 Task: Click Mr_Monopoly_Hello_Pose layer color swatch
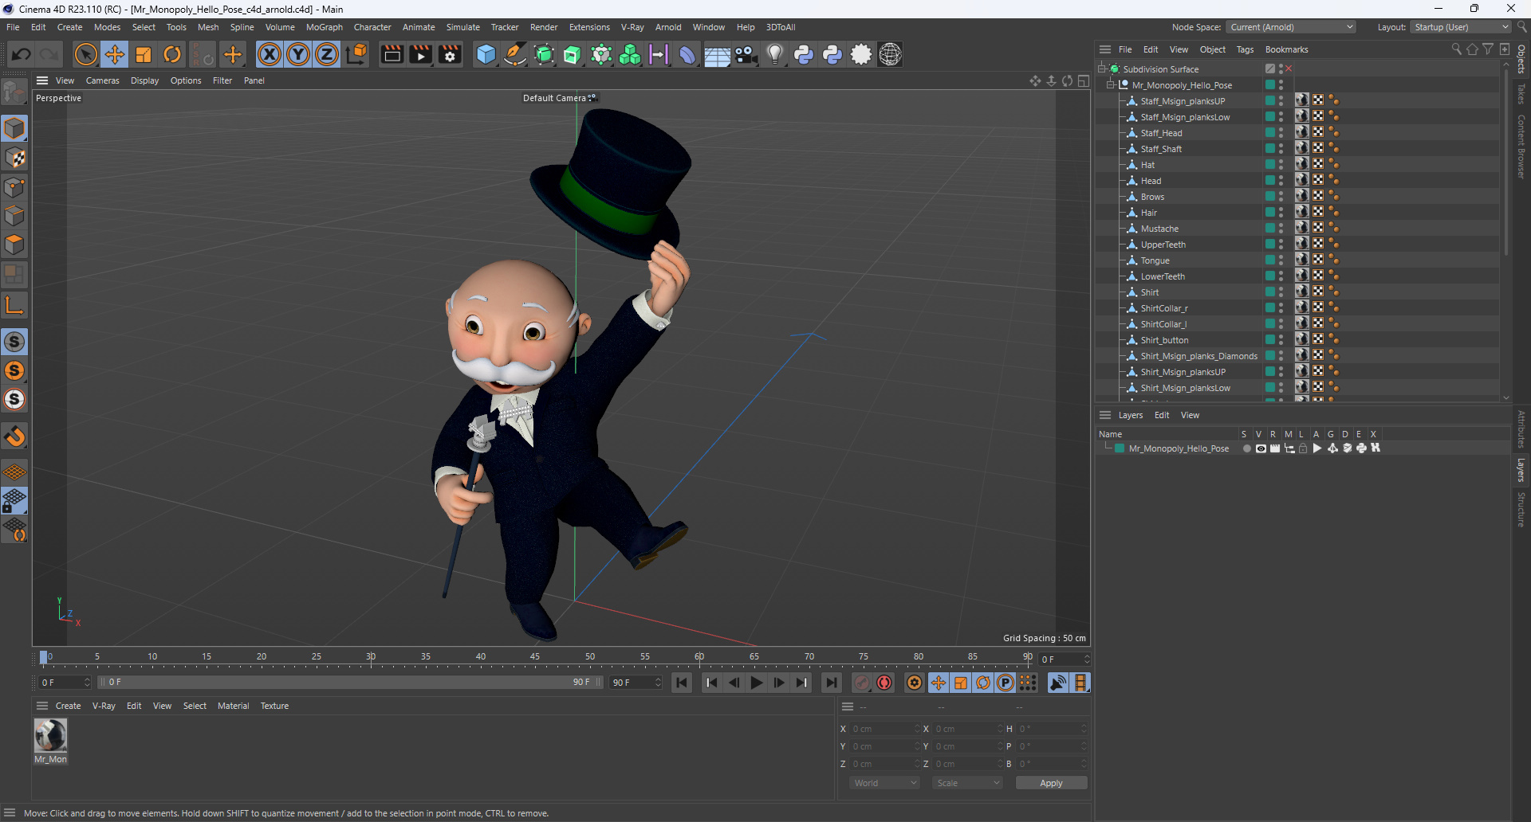(x=1120, y=448)
